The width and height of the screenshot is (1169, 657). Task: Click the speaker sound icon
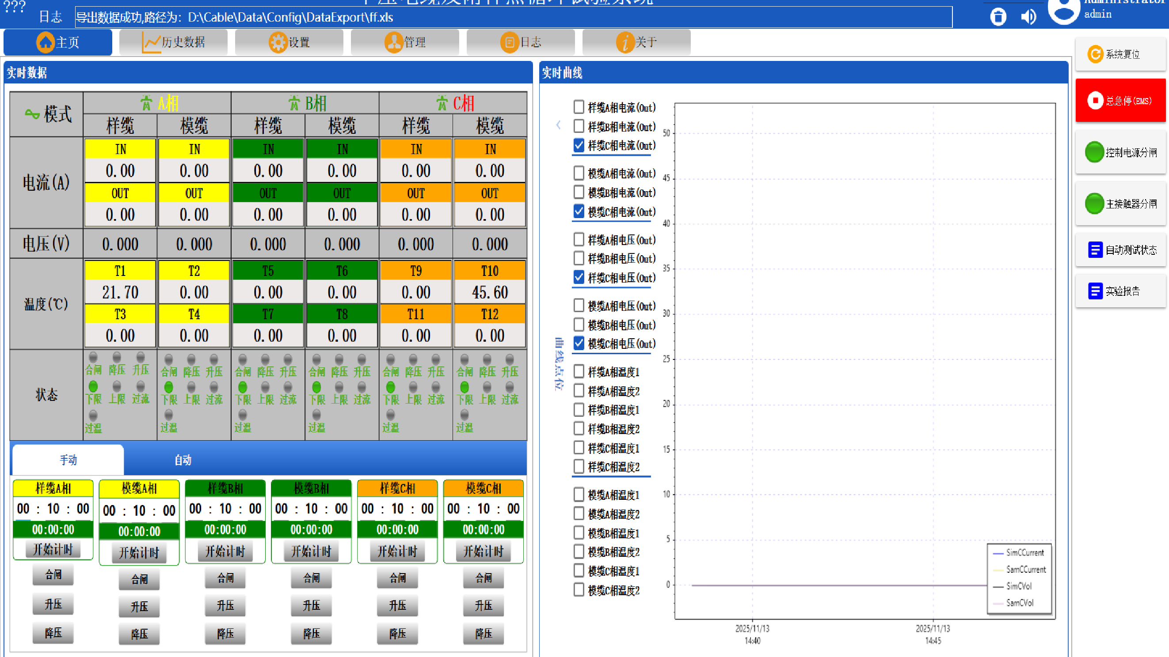tap(1028, 17)
